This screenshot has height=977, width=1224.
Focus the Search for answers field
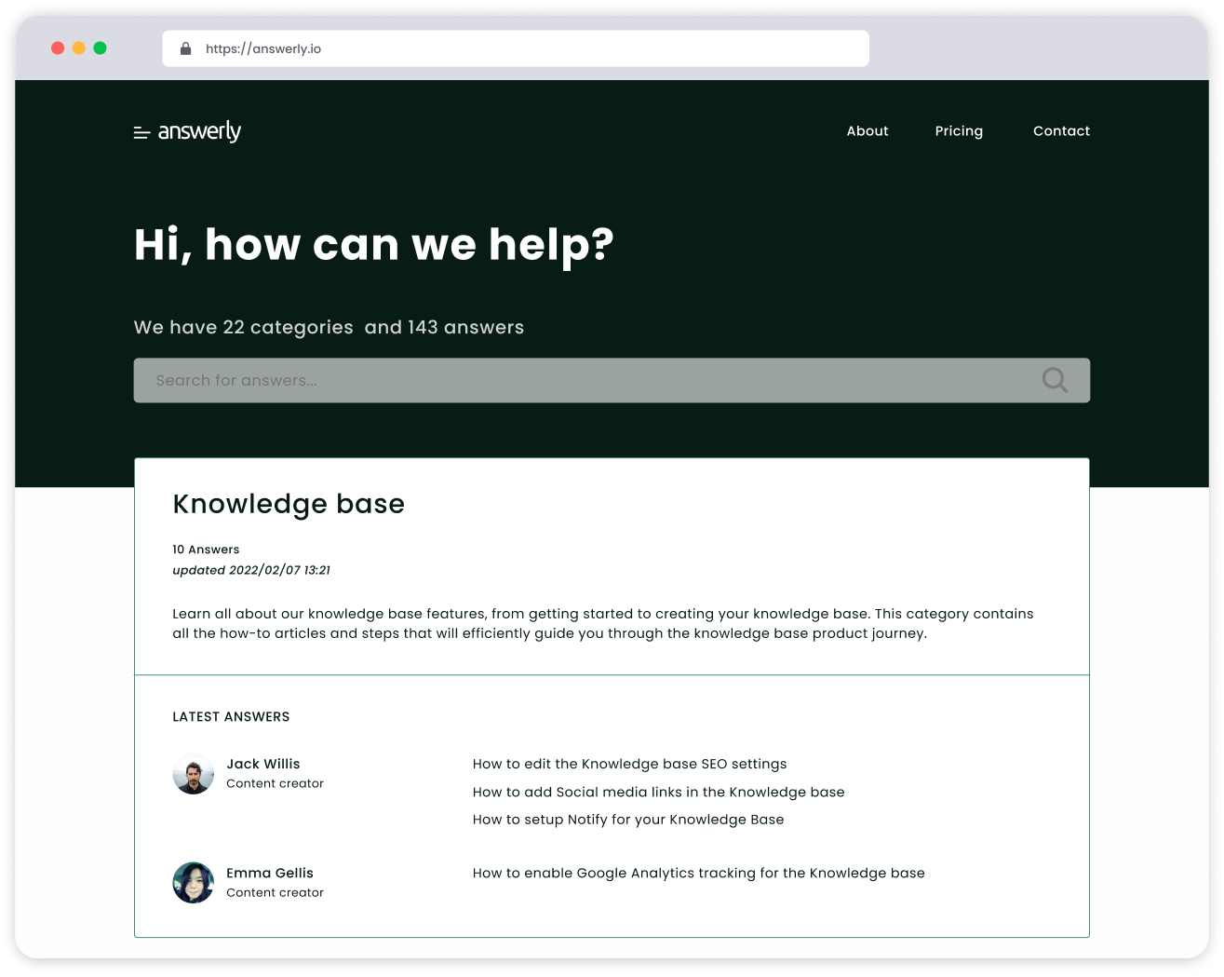pos(612,380)
